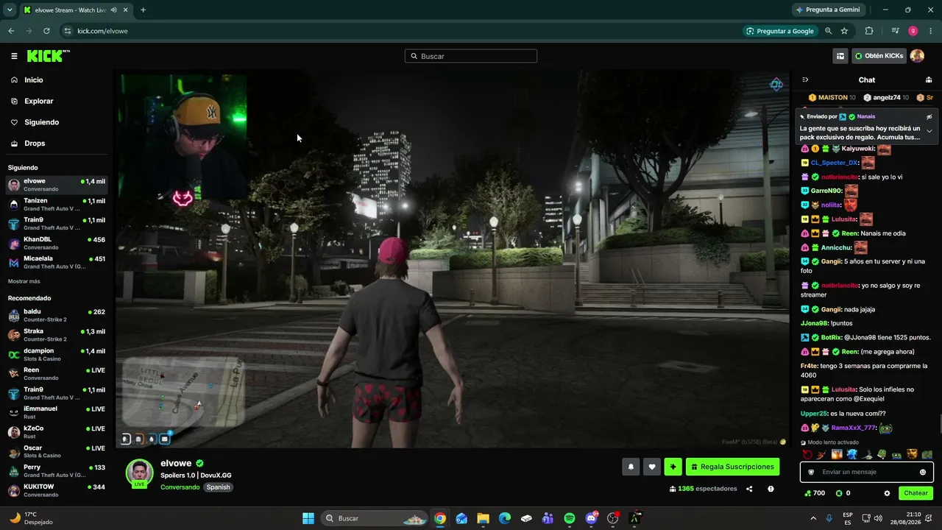Image resolution: width=942 pixels, height=530 pixels.
Task: Open the baldu recommended channel
Action: (57, 316)
